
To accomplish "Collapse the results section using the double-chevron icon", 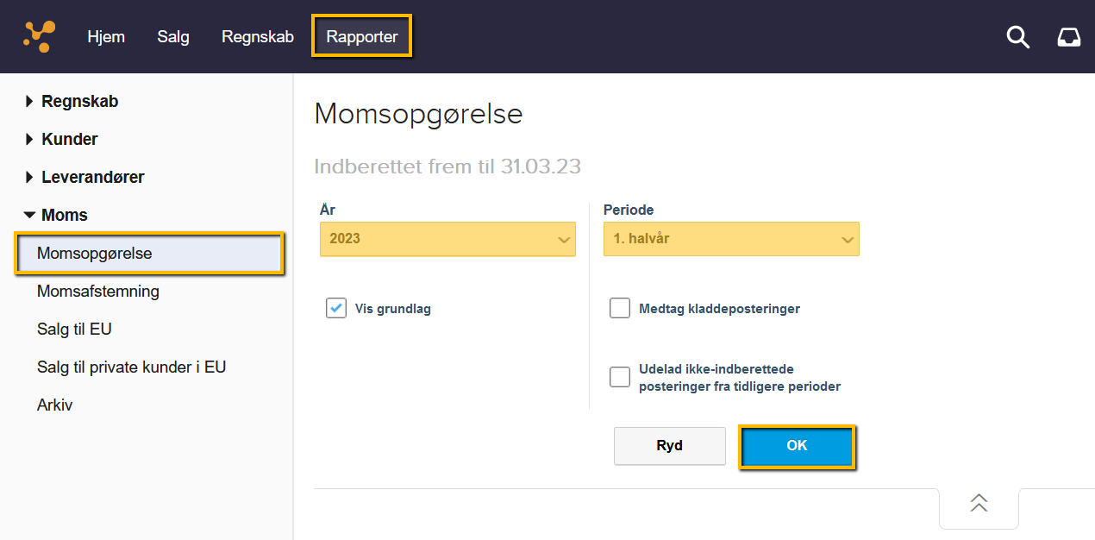I will click(978, 503).
